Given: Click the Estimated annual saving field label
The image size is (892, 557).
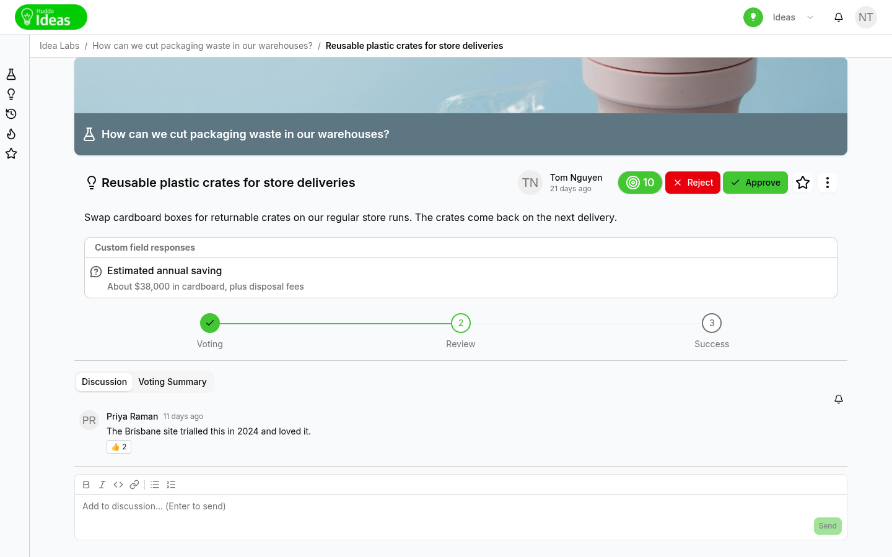Looking at the screenshot, I should point(164,271).
